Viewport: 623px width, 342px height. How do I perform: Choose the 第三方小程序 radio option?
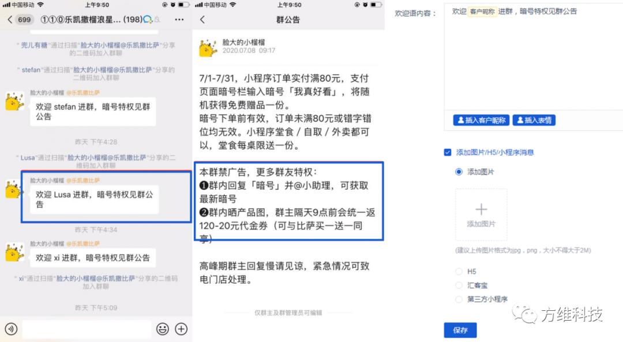point(459,299)
